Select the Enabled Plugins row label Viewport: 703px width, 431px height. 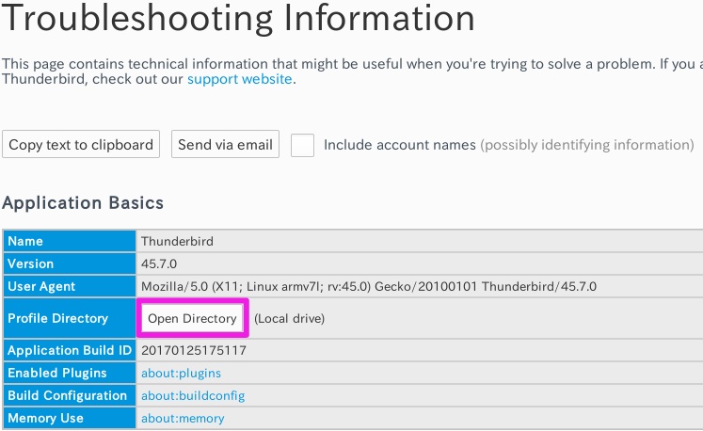[x=69, y=373]
